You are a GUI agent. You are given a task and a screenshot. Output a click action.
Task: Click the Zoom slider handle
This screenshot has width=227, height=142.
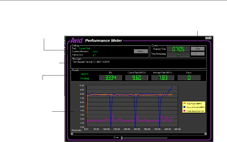coord(122,138)
